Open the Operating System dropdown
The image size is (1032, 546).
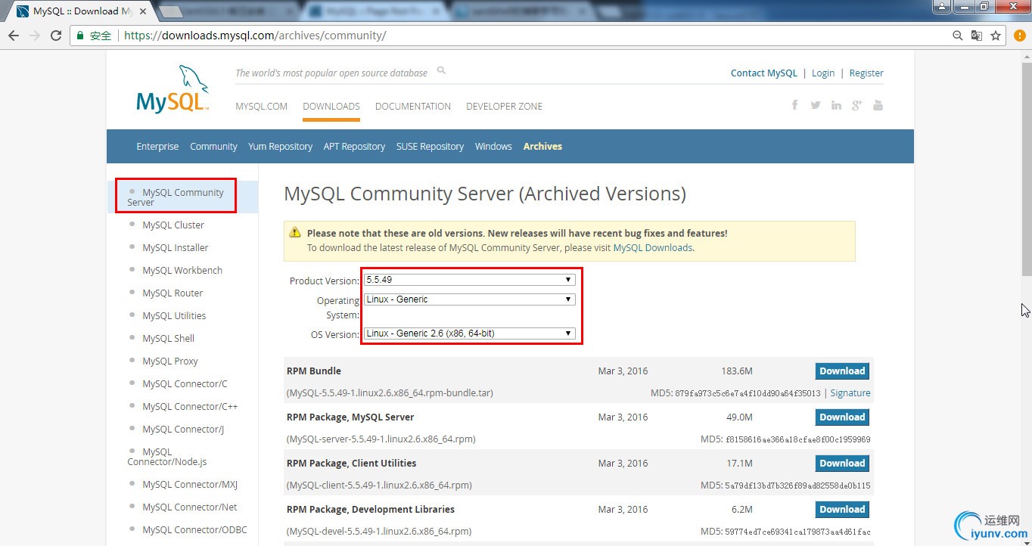click(469, 299)
